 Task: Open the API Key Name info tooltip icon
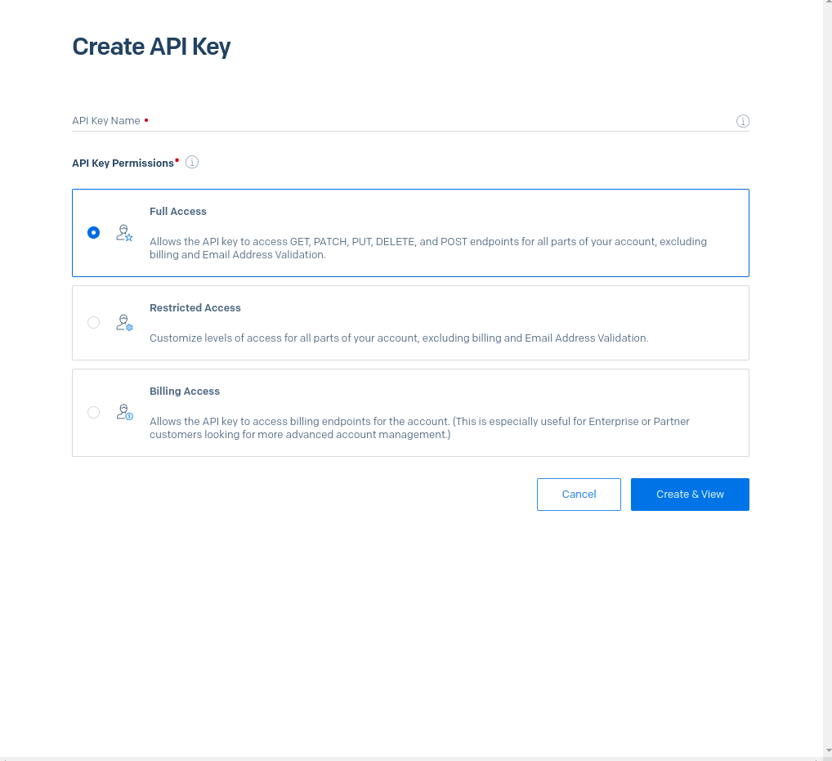[742, 120]
